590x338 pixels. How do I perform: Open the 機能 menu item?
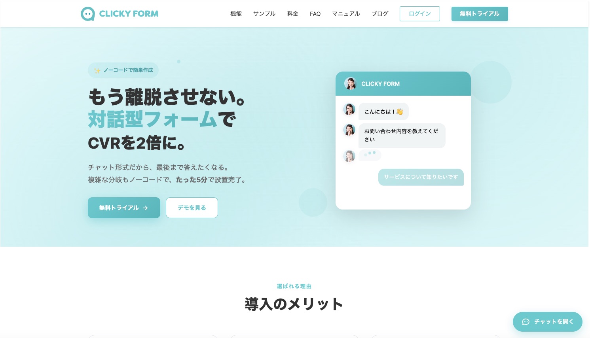point(236,14)
